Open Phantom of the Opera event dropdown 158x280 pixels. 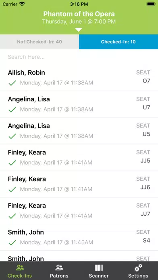tap(79, 14)
